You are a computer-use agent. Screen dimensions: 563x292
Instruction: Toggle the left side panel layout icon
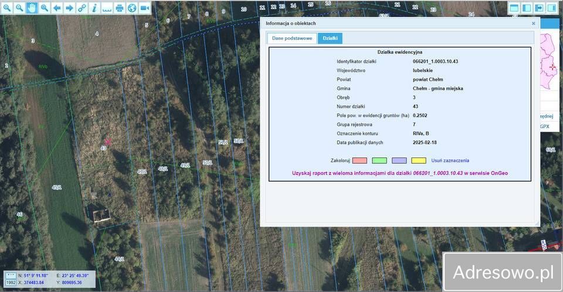tap(527, 8)
